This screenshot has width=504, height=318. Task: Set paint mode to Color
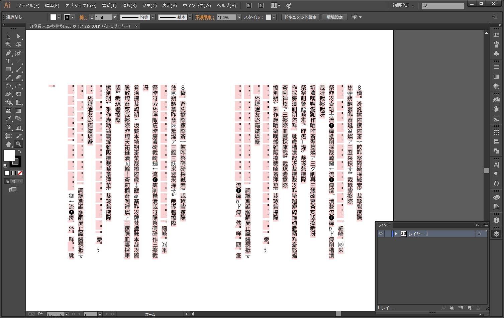click(7, 173)
